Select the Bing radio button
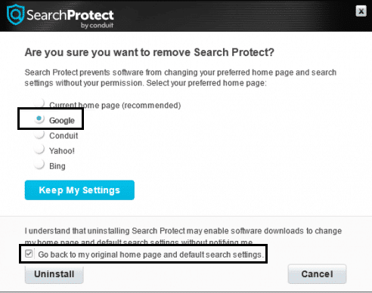Image resolution: width=372 pixels, height=293 pixels. click(x=39, y=165)
